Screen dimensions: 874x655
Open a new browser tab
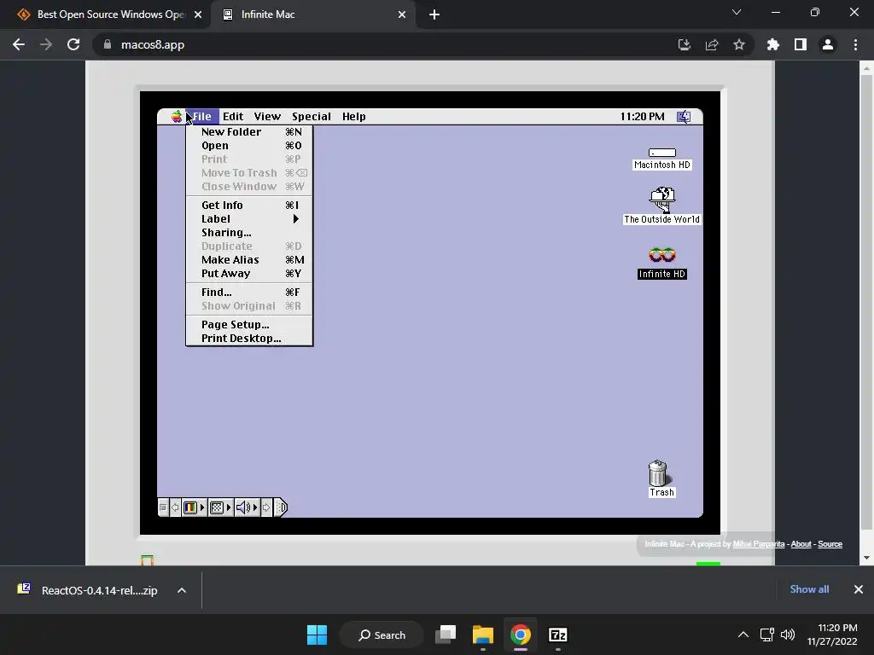(434, 15)
